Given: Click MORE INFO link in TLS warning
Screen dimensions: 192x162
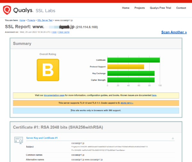Looking at the screenshot, I should coord(127,103).
